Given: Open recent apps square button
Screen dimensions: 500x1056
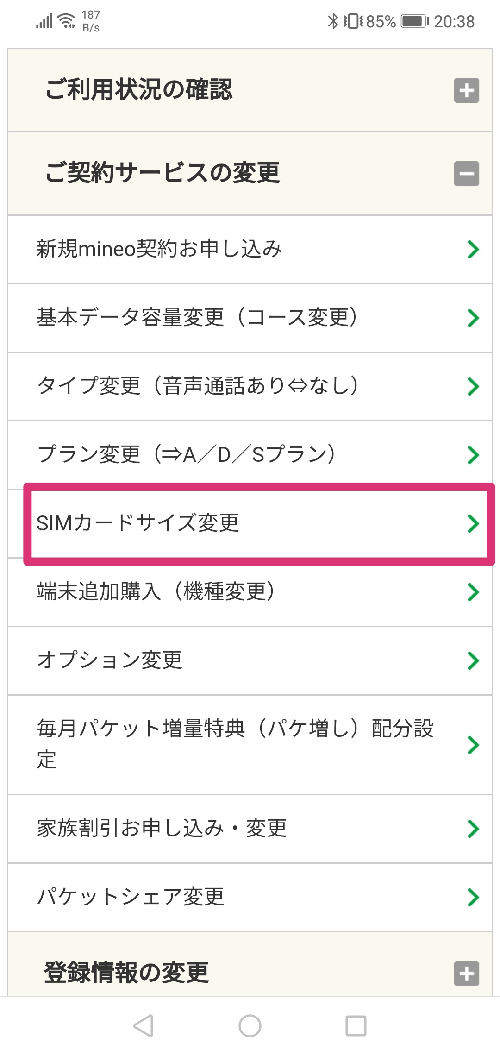Looking at the screenshot, I should pyautogui.click(x=356, y=1026).
